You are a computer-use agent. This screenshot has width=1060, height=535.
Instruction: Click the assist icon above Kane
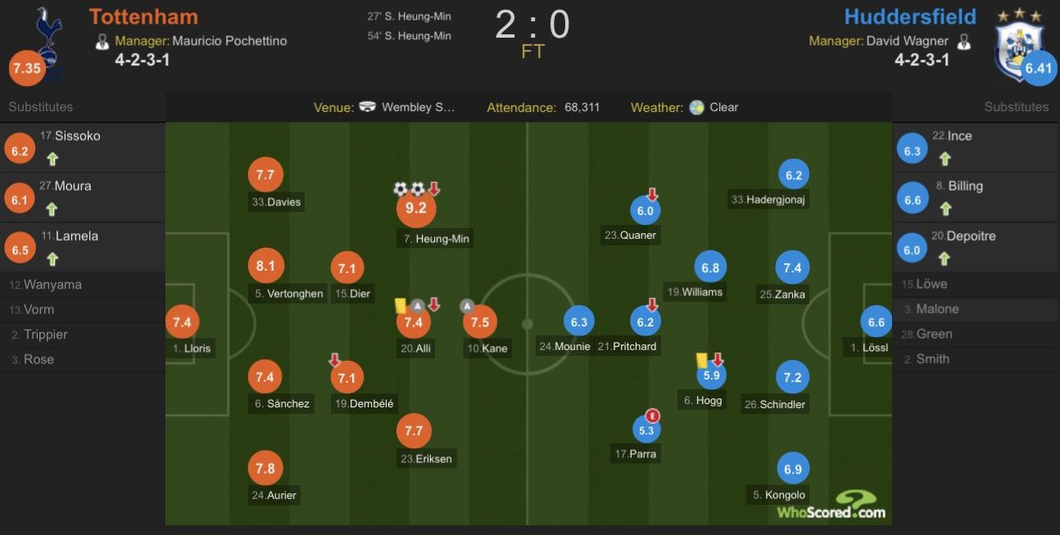coord(467,307)
